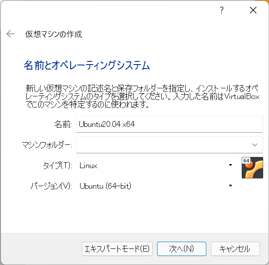This screenshot has height=265, width=269.
Task: Click the タイプ(T) label
Action: pyautogui.click(x=57, y=165)
